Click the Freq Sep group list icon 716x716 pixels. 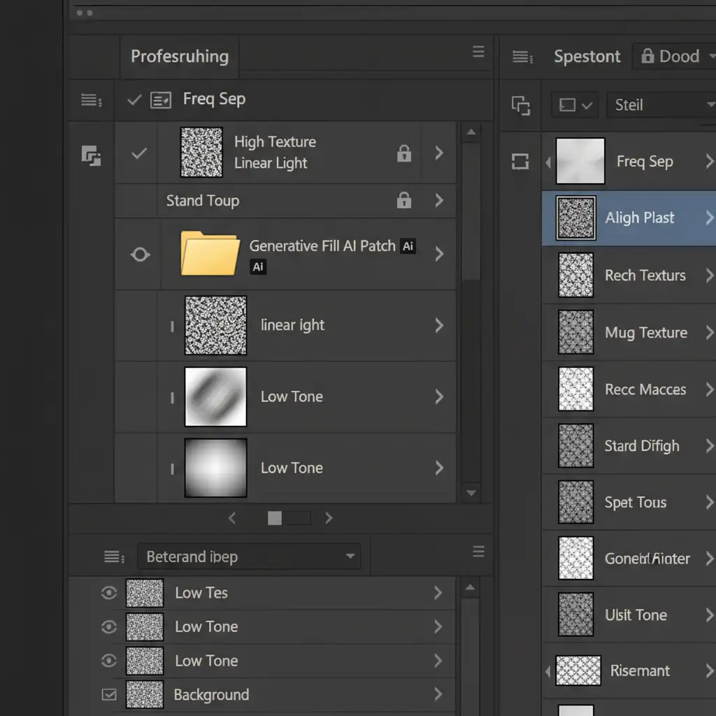[161, 100]
